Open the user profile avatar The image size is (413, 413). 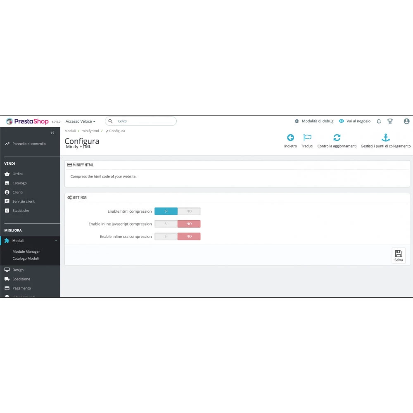coord(406,121)
